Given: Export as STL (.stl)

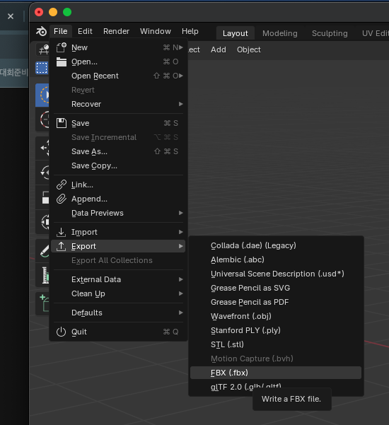Looking at the screenshot, I should (x=276, y=344).
